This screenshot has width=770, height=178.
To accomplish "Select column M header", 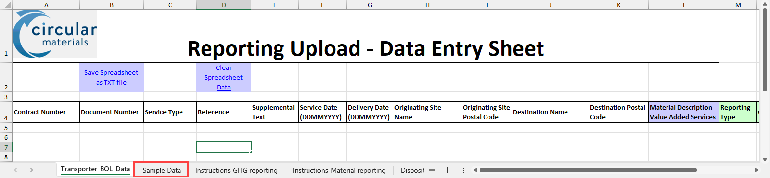I will [738, 5].
